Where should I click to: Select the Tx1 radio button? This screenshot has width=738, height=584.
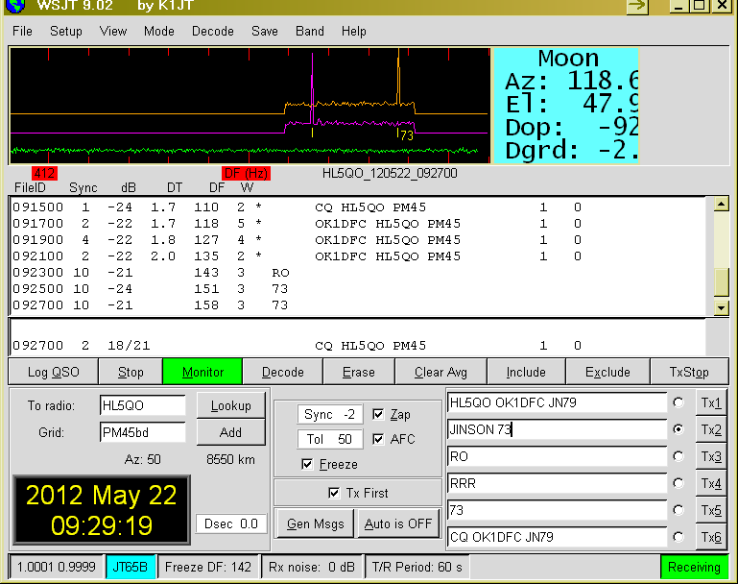point(679,403)
